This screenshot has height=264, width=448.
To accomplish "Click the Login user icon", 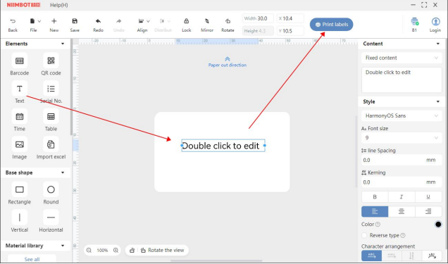I will coord(435,21).
